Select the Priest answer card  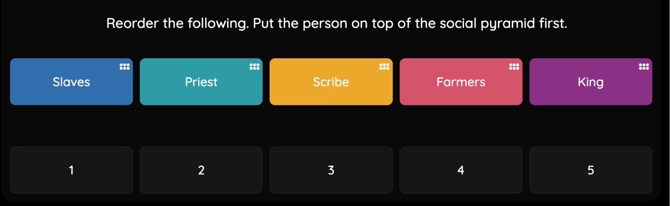point(201,82)
